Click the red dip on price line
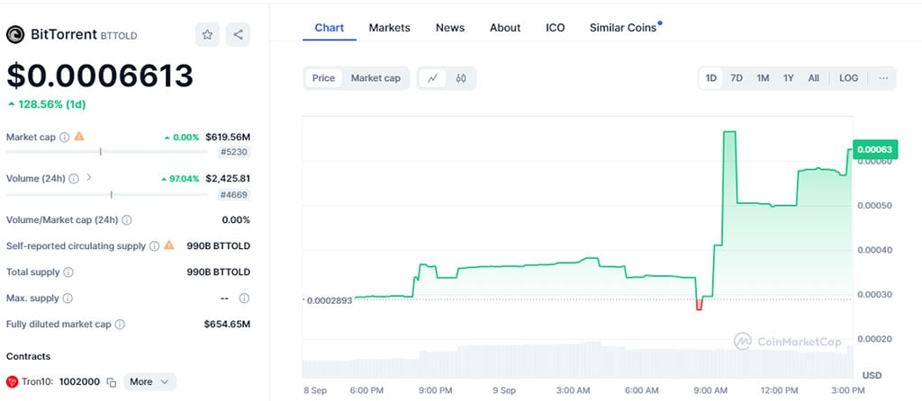922x401 pixels. tap(699, 304)
